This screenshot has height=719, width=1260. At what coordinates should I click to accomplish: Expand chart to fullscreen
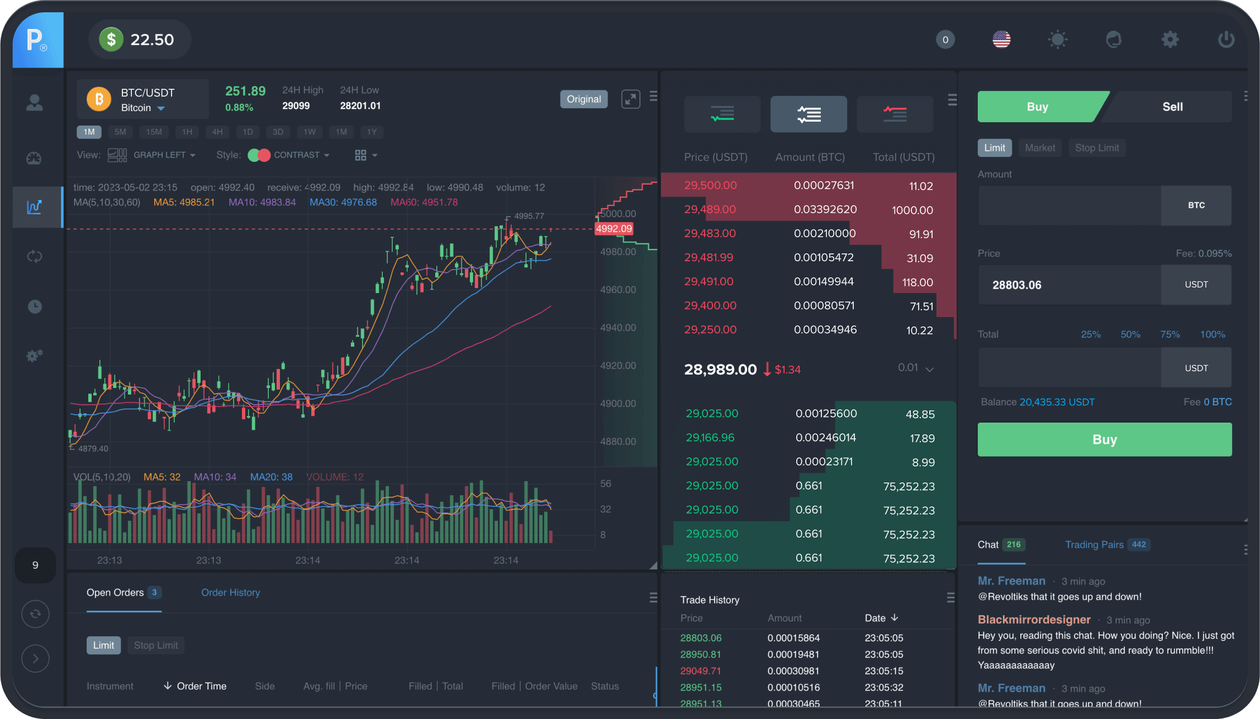point(630,99)
